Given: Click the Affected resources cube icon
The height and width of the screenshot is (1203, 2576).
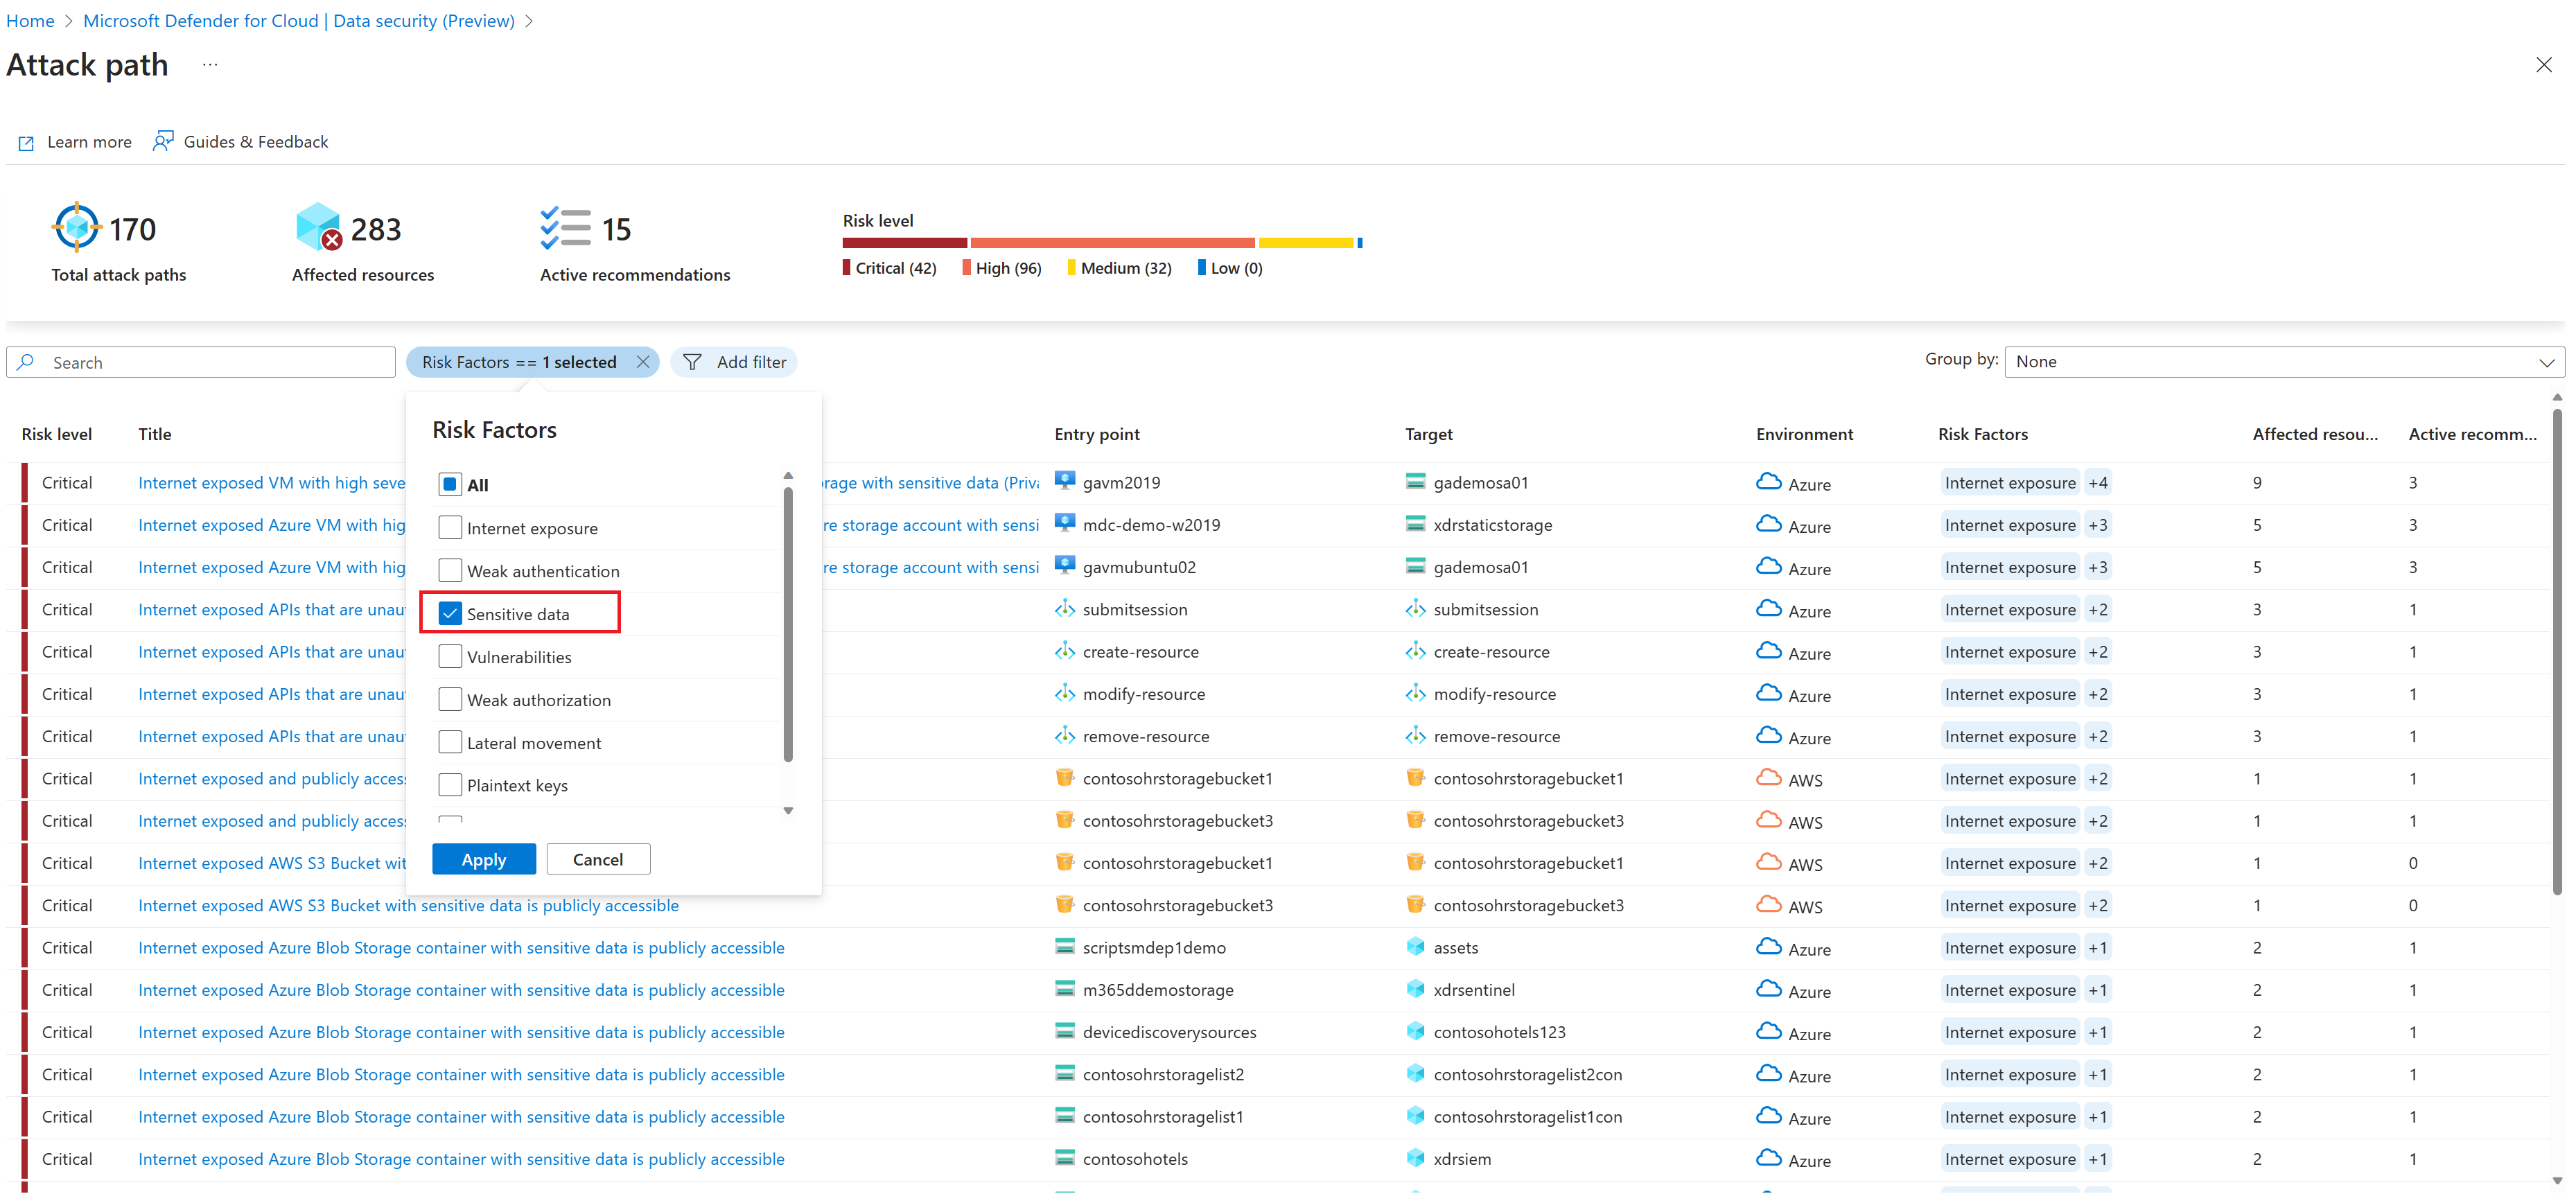Looking at the screenshot, I should coord(319,228).
